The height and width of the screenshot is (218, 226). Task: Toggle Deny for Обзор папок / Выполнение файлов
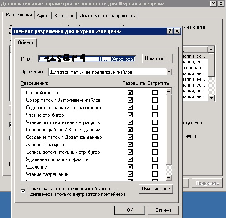click(x=155, y=100)
